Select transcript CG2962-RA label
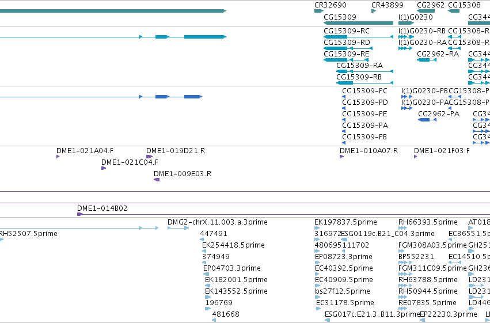The image size is (490, 323). [438, 54]
